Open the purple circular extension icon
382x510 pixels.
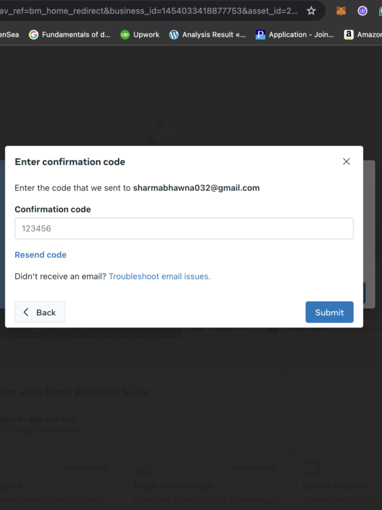tap(362, 11)
